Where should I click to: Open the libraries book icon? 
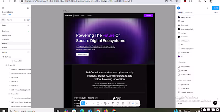click(28, 20)
